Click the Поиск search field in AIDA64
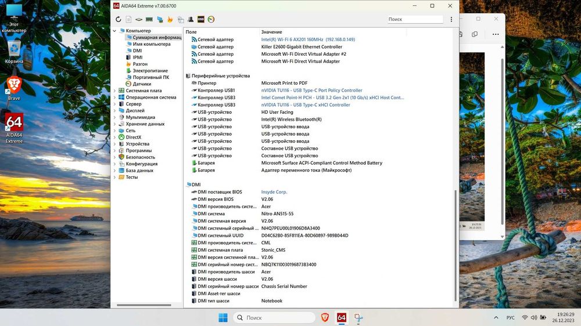Viewport: 581px width, 326px height. click(415, 19)
